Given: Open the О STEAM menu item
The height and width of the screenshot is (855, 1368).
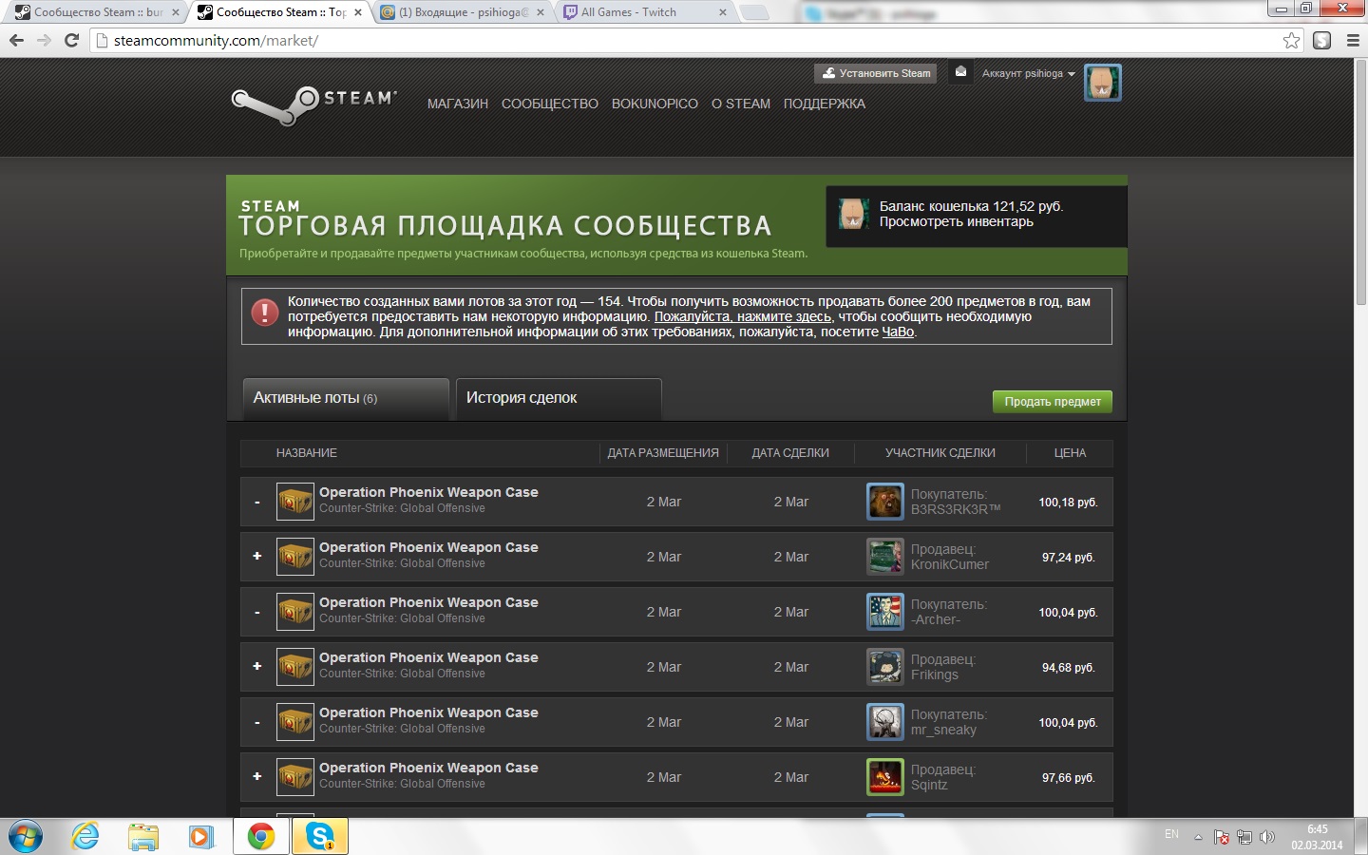Looking at the screenshot, I should [x=741, y=104].
